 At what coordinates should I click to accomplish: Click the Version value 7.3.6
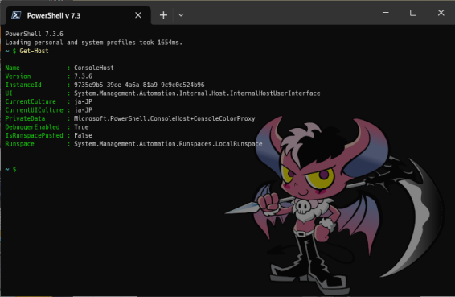pos(83,76)
